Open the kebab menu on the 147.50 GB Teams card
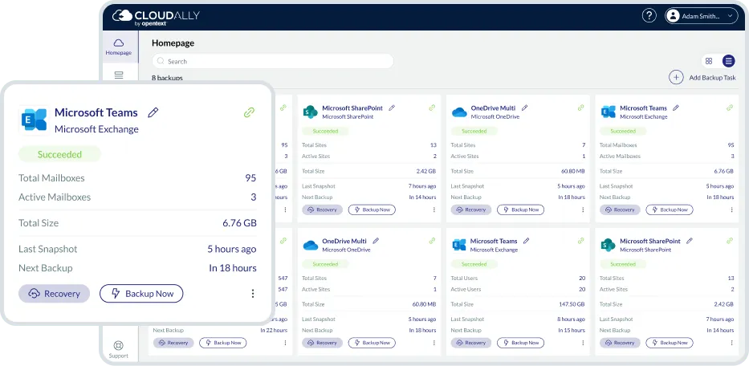This screenshot has height=366, width=749. [x=583, y=343]
